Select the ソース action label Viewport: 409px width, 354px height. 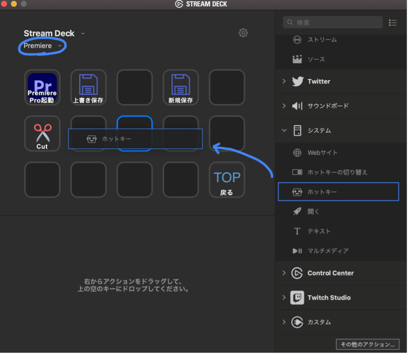pyautogui.click(x=316, y=60)
